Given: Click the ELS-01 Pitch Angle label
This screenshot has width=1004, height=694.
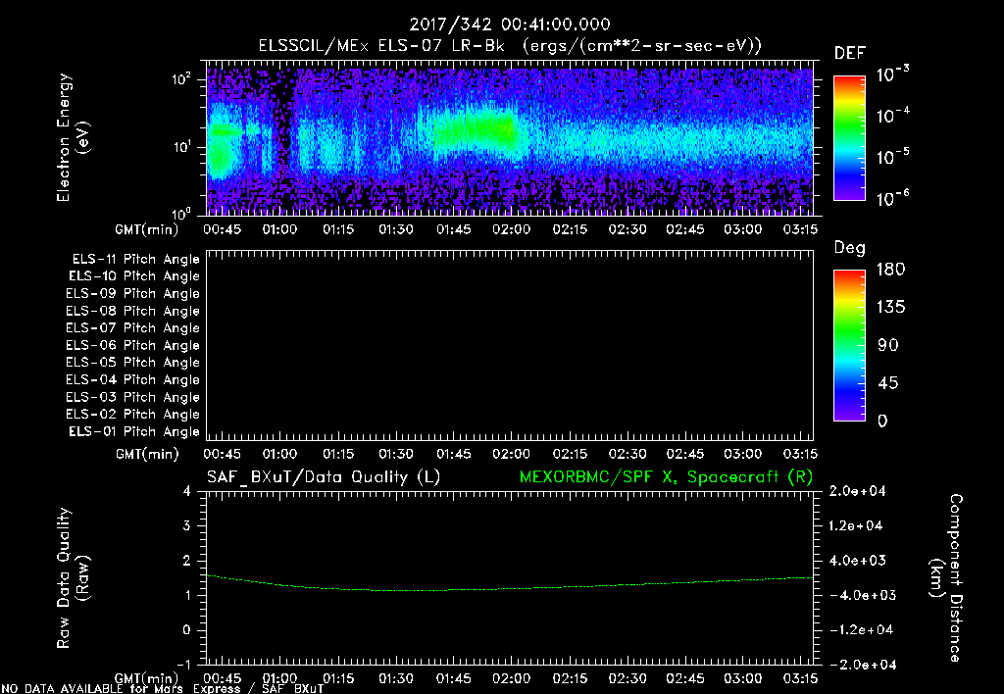Looking at the screenshot, I should 134,431.
